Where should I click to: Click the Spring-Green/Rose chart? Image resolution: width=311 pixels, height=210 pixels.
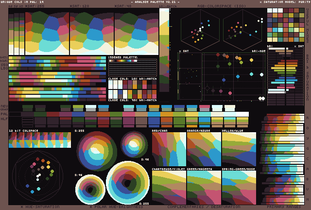(239, 188)
